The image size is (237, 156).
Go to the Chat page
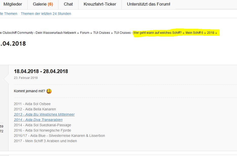[68, 4]
